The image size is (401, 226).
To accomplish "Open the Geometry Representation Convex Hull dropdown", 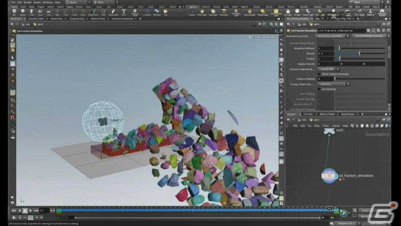I will (329, 69).
